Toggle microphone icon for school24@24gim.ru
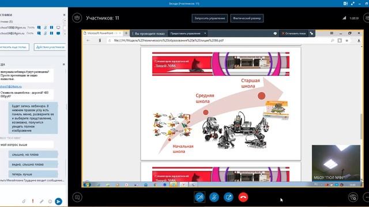369x207 pixels. [x=45, y=33]
